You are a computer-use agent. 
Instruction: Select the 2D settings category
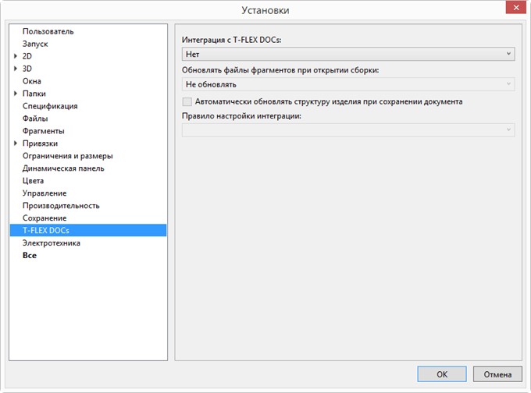(27, 56)
